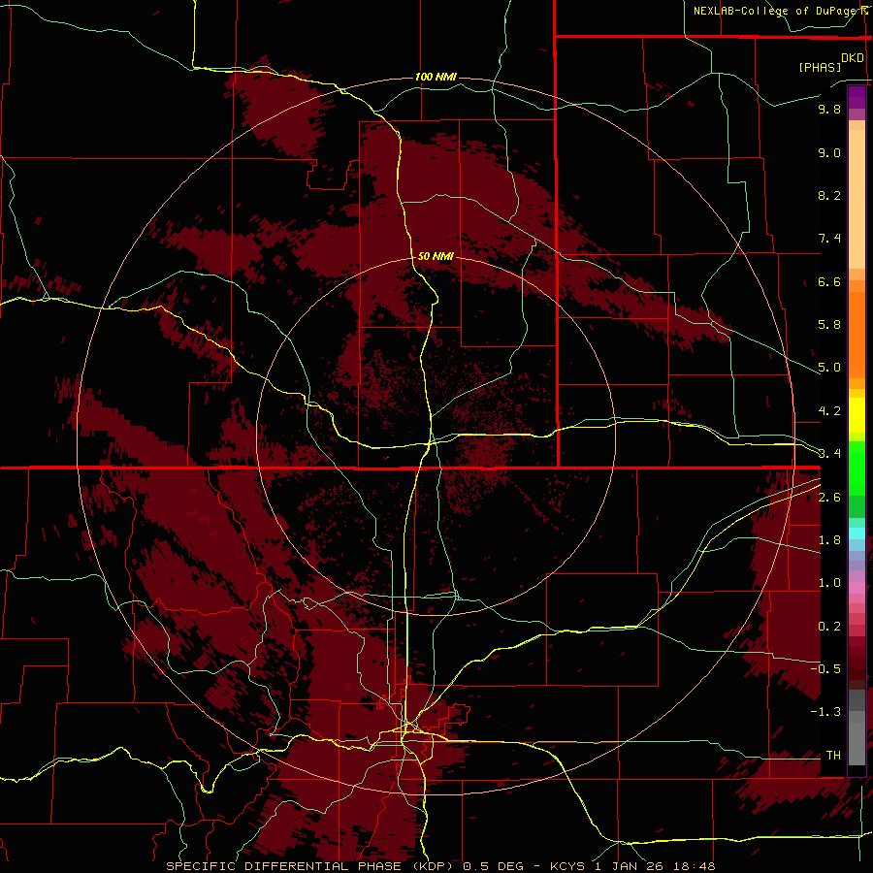Viewport: 873px width, 873px height.
Task: Click the 5.8 value on the color scale
Action: click(829, 325)
